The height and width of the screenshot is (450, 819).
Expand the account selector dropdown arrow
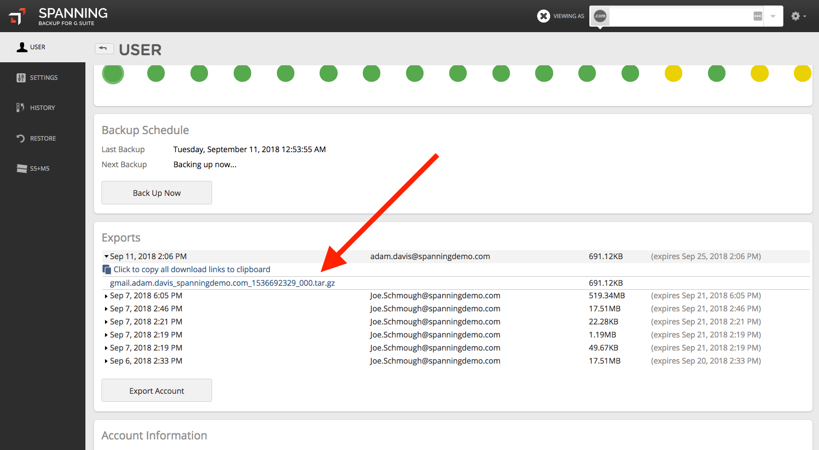[773, 16]
